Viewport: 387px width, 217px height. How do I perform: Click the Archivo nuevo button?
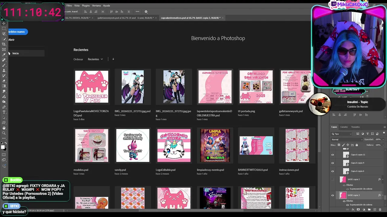pyautogui.click(x=18, y=32)
